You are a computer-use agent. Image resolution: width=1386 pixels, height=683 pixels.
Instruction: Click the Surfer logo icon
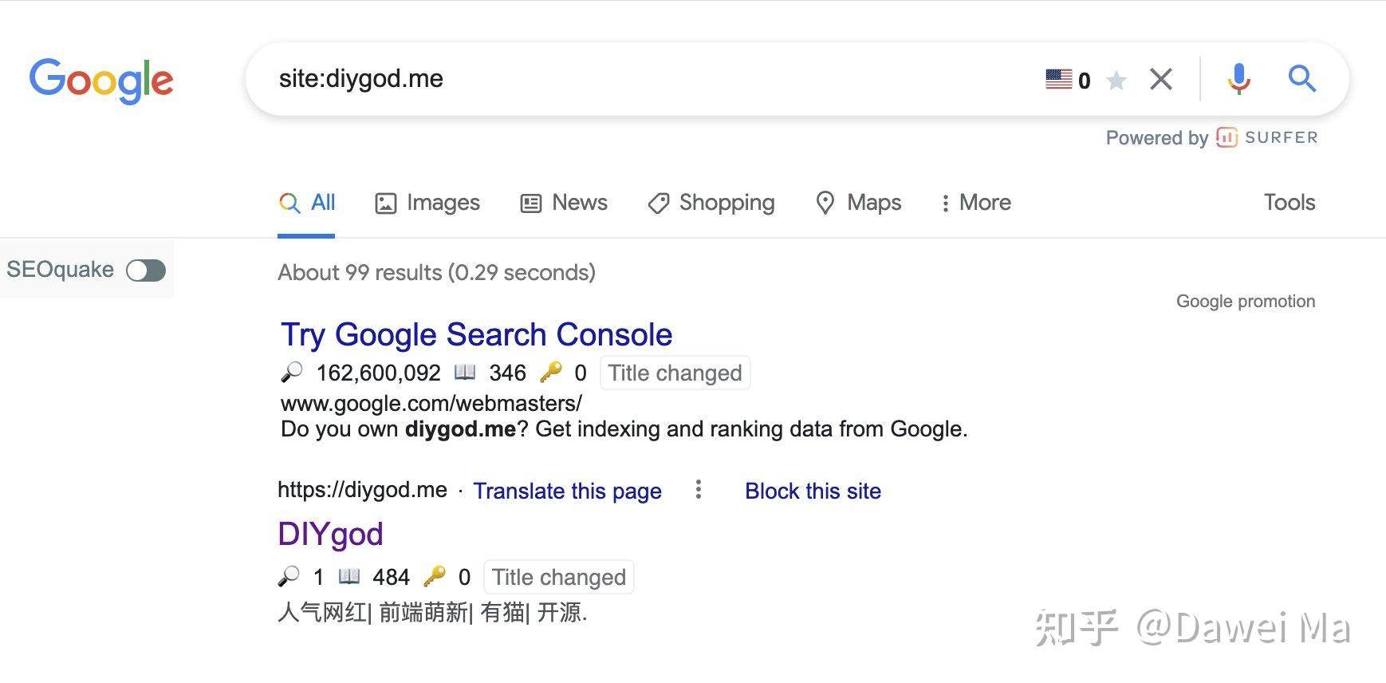1227,137
